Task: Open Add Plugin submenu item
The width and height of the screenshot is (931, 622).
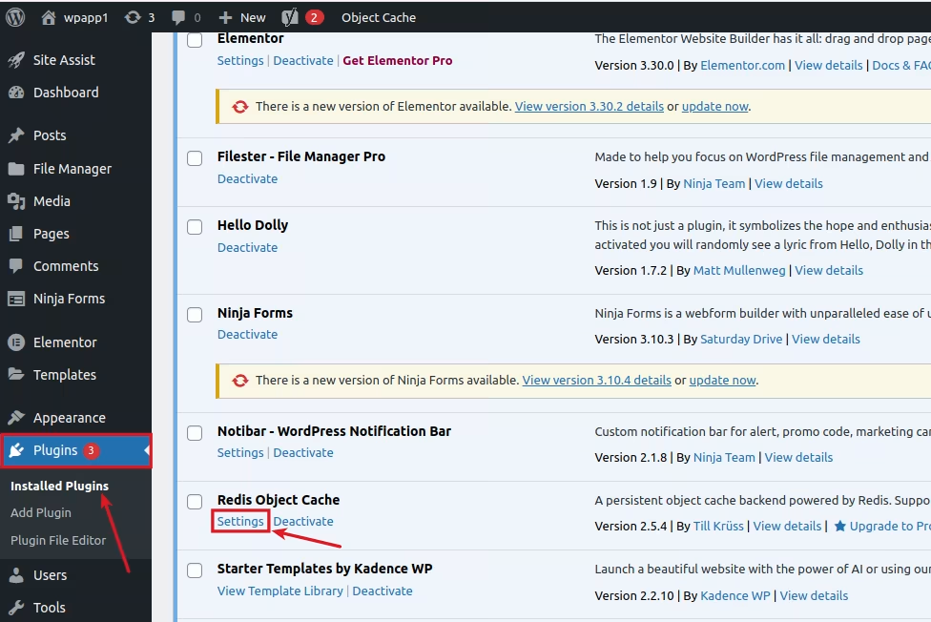Action: pyautogui.click(x=41, y=512)
